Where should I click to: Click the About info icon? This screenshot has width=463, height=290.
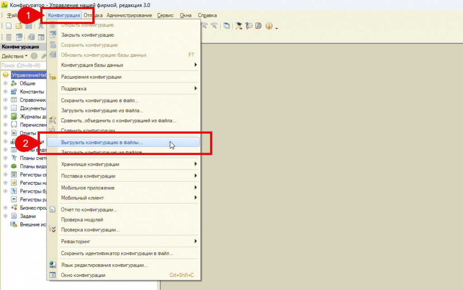pyautogui.click(x=269, y=26)
